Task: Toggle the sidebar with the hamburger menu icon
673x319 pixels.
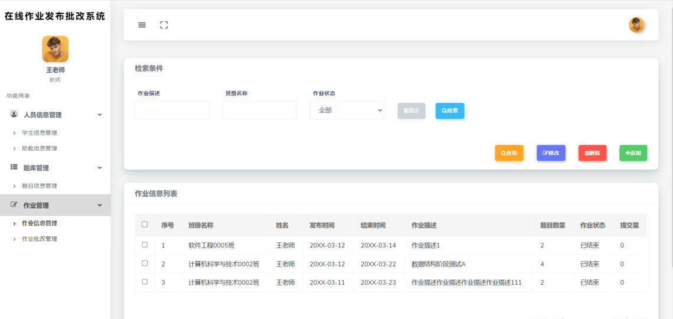Action: 142,25
